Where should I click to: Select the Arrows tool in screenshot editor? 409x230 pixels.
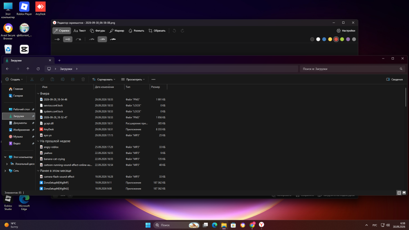coord(62,31)
